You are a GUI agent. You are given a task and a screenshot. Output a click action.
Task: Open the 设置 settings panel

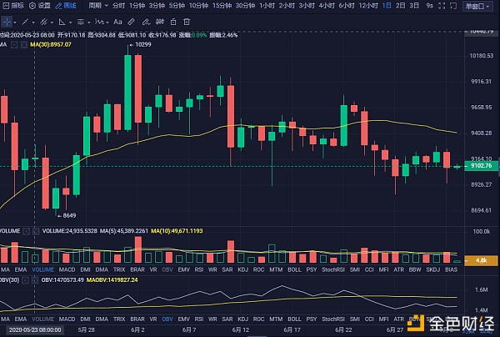click(x=40, y=6)
